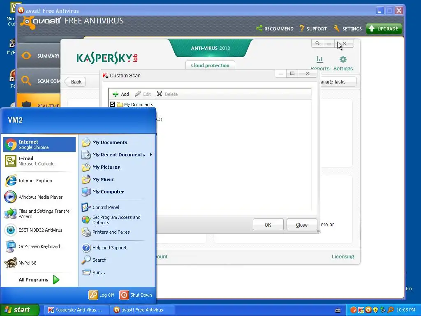Image resolution: width=421 pixels, height=316 pixels.
Task: Open Microsoft Outlook E-mail entry
Action: pyautogui.click(x=39, y=161)
